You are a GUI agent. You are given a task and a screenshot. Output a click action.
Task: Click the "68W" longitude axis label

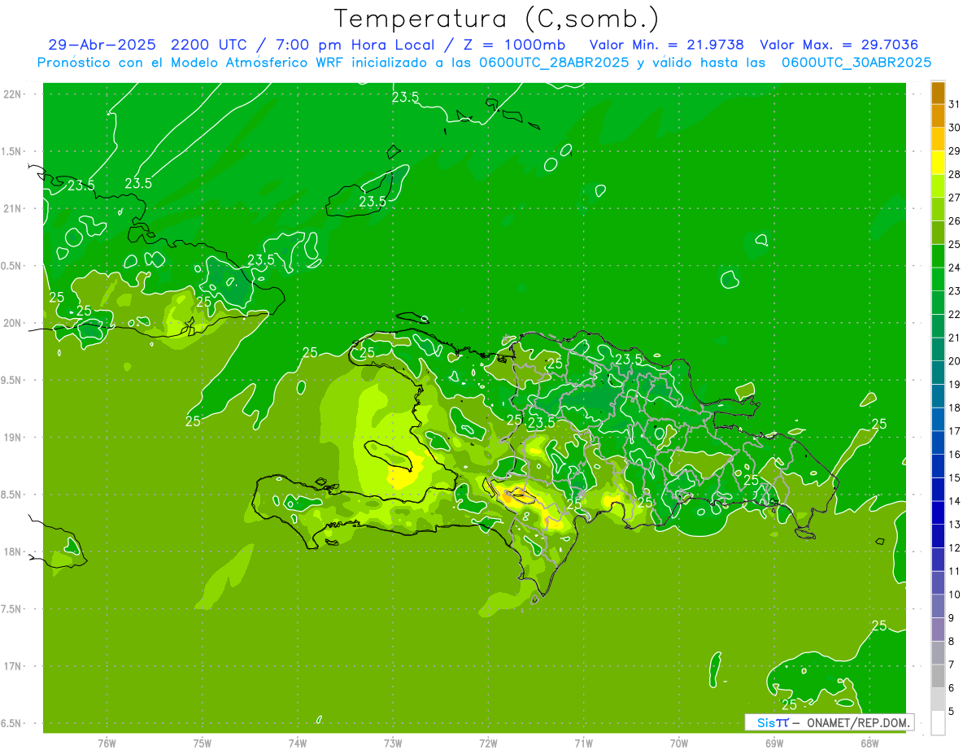tap(869, 743)
